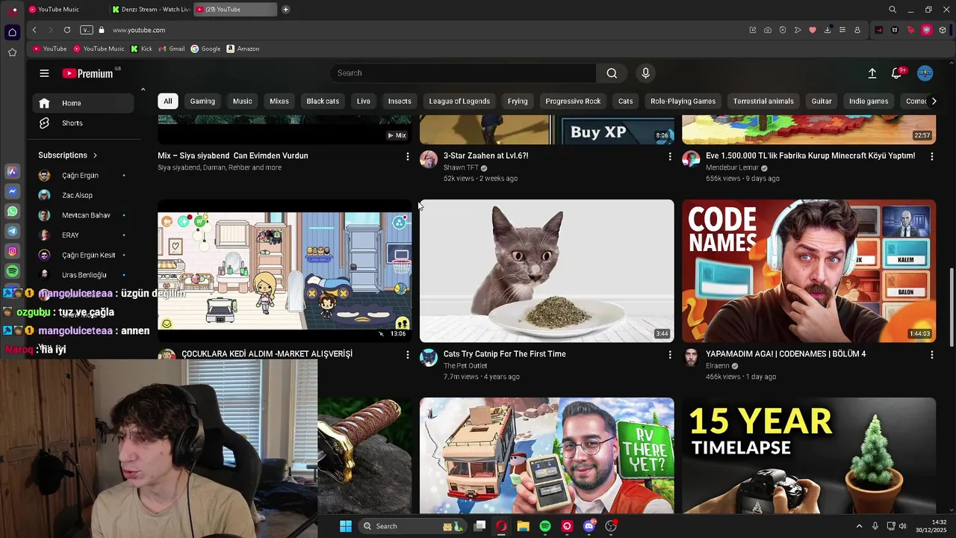The height and width of the screenshot is (538, 956).
Task: Open the Amazon bookmark
Action: pos(243,49)
